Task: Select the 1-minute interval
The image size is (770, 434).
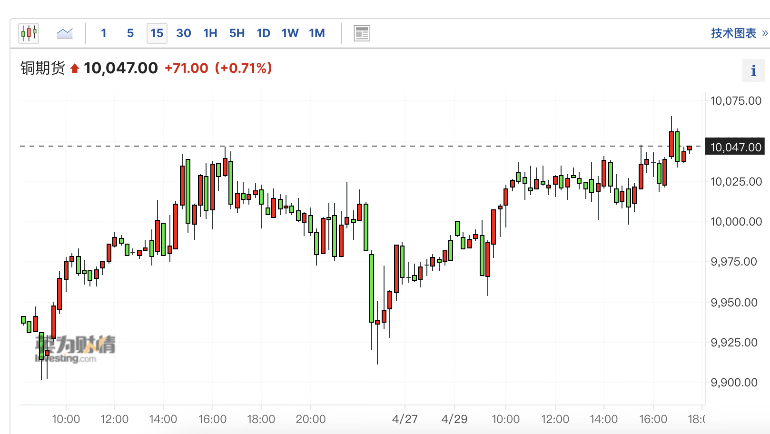Action: coord(104,33)
